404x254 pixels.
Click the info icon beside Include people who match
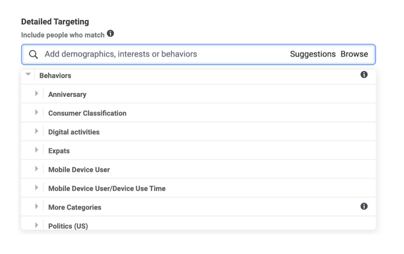tap(111, 33)
